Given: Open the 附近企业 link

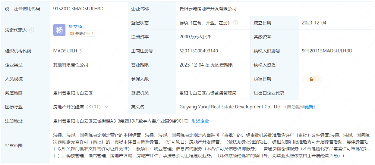Looking at the screenshot, I should (x=200, y=121).
